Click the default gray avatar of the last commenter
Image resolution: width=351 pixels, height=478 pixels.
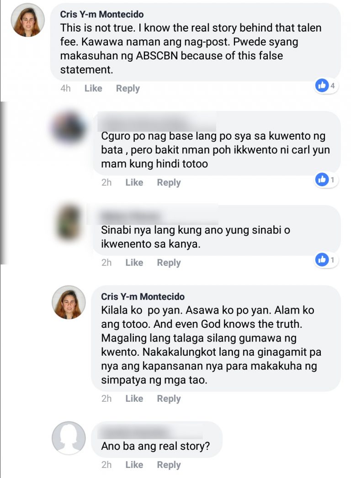click(x=69, y=438)
